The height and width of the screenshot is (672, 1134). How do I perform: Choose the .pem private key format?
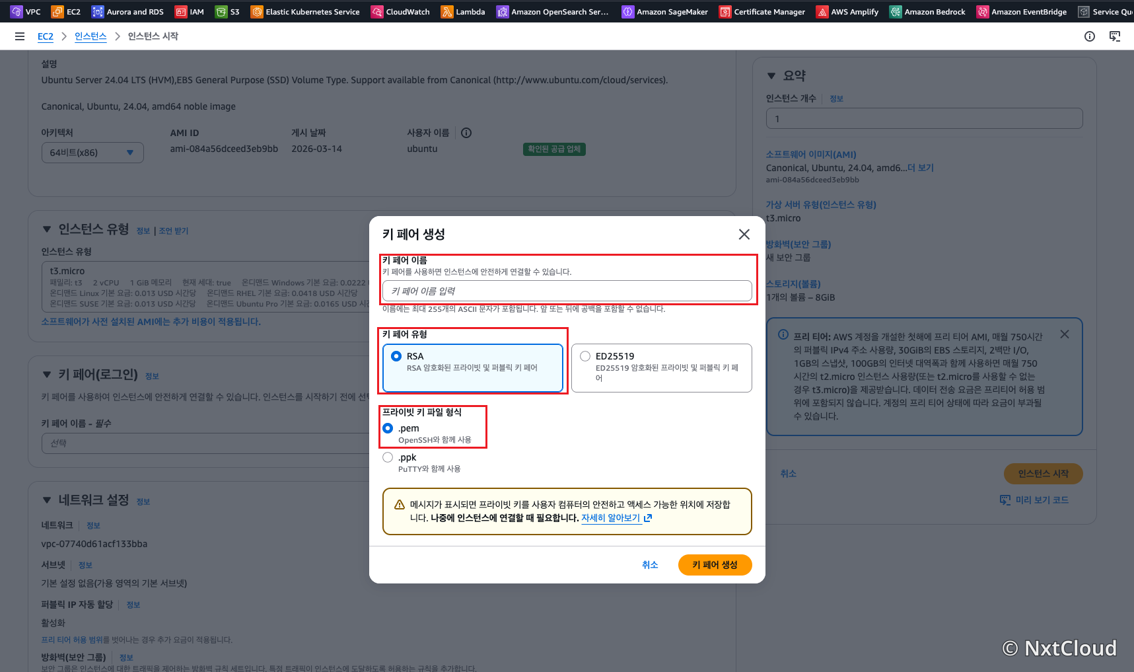[x=388, y=428]
